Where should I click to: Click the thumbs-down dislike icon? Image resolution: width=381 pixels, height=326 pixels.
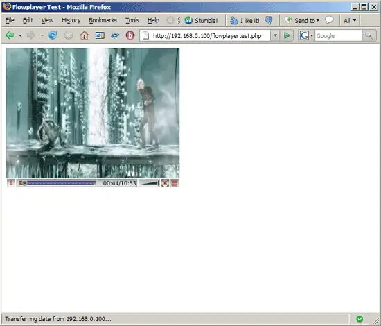[x=269, y=20]
